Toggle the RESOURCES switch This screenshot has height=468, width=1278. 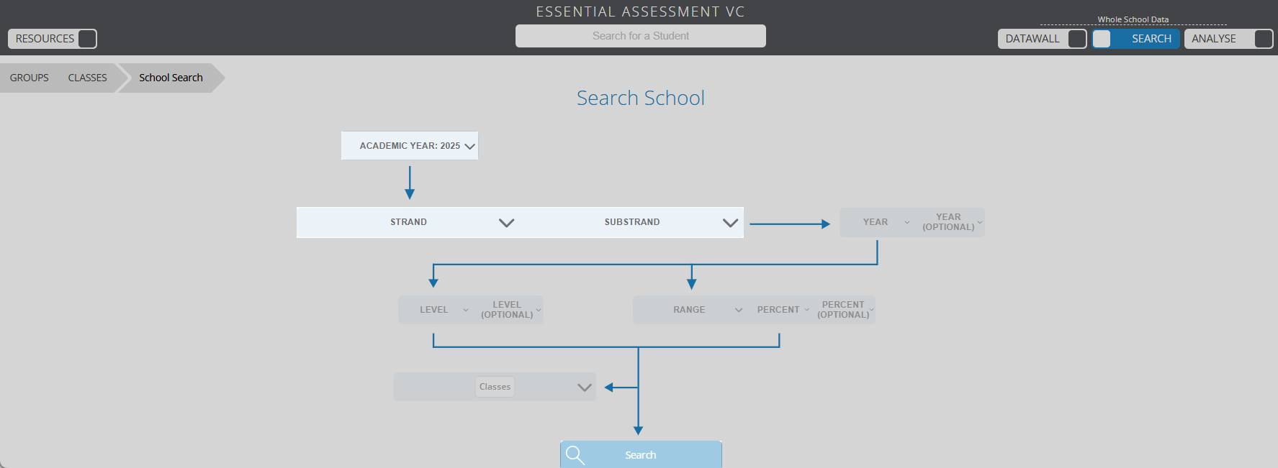[53, 39]
